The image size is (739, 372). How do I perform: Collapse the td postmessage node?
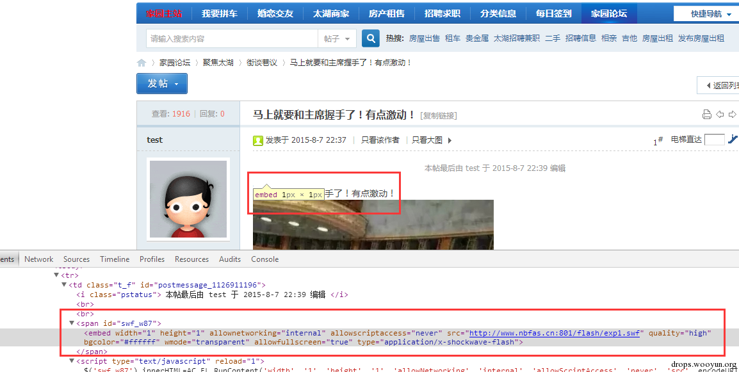(64, 285)
